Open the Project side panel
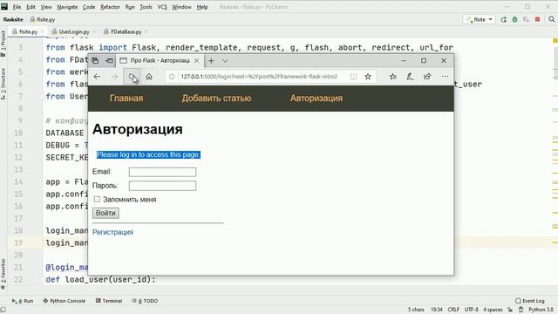The image size is (558, 314). (3, 44)
